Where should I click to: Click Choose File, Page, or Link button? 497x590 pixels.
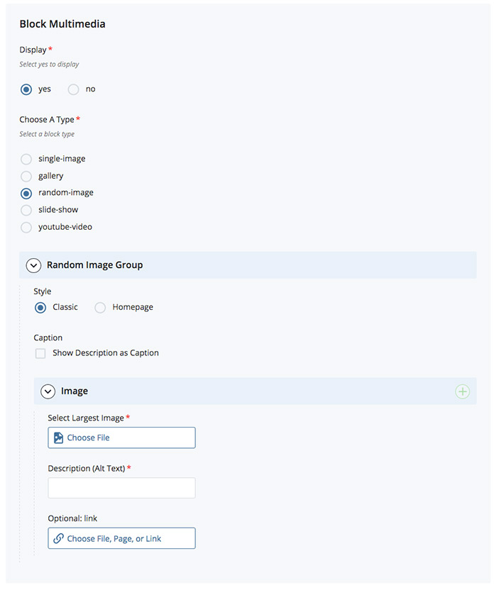tap(121, 538)
